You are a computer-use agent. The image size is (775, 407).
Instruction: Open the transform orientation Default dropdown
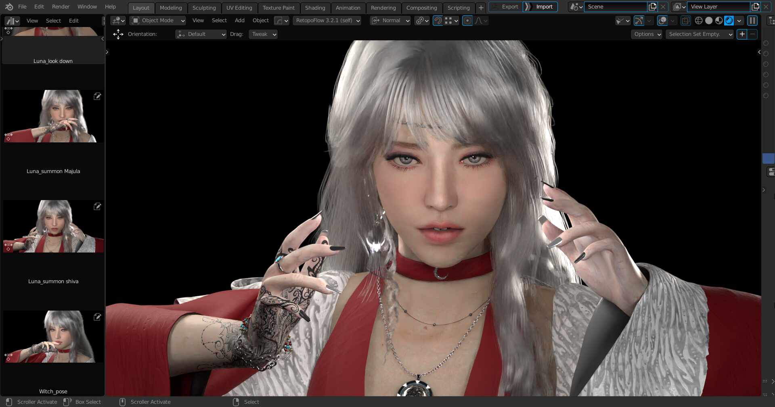coord(201,34)
